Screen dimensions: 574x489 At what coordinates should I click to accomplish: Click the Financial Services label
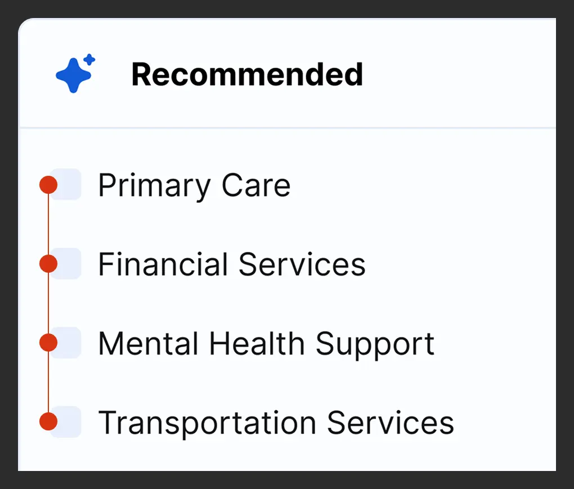[232, 263]
